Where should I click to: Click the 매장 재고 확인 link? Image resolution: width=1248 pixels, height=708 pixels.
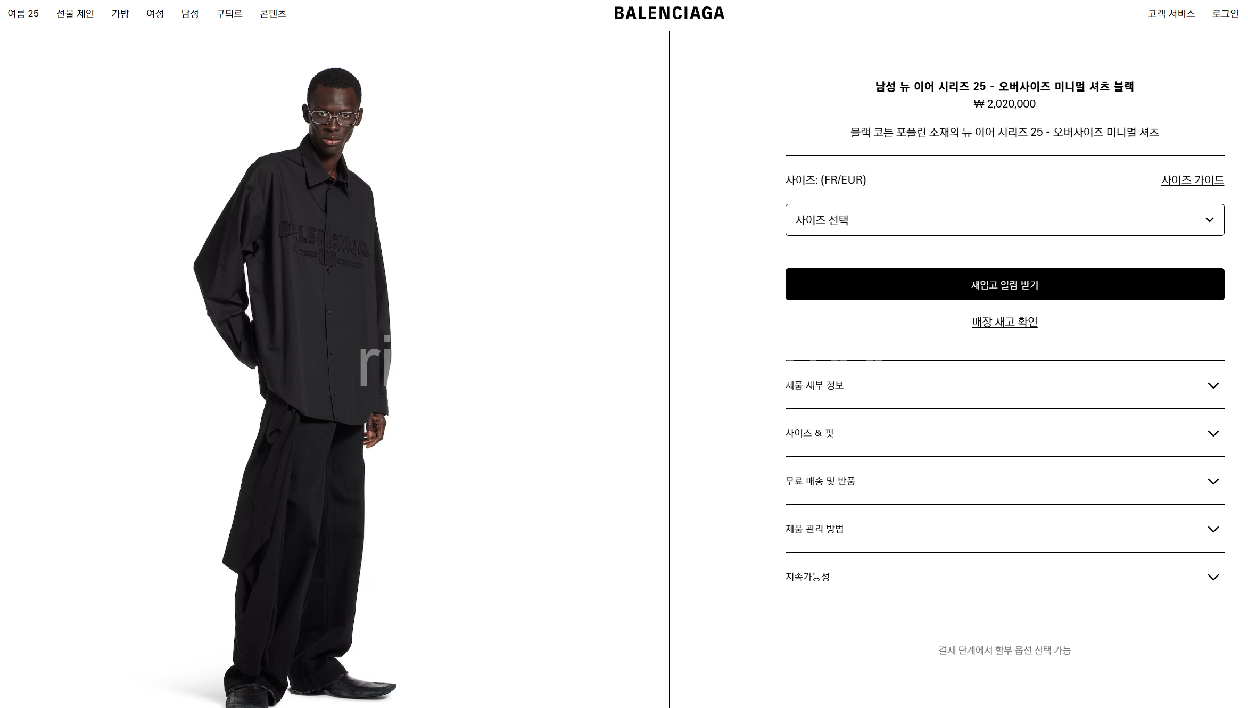1004,322
